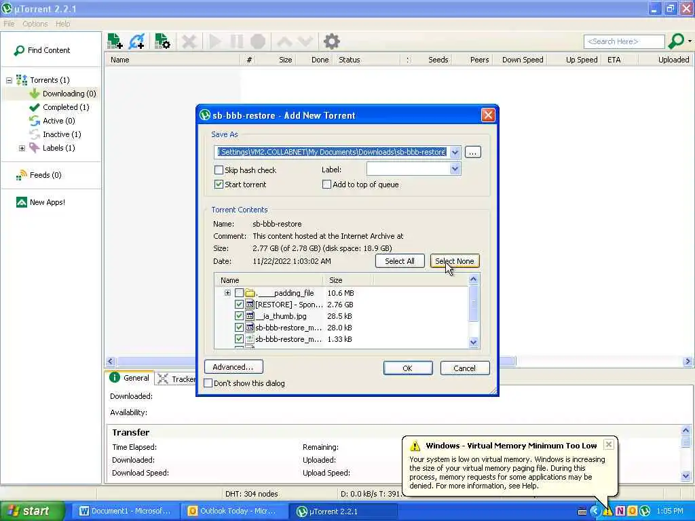Collapse the Torrents (1) tree node
This screenshot has width=695, height=521.
tap(9, 80)
